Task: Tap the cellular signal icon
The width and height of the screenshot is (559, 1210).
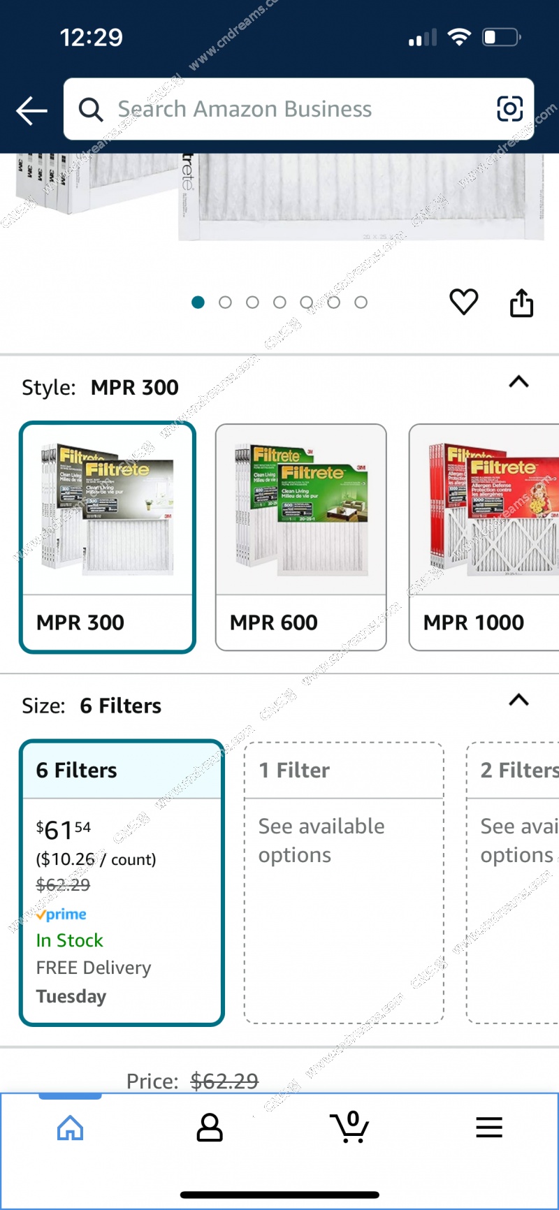Action: pos(423,38)
